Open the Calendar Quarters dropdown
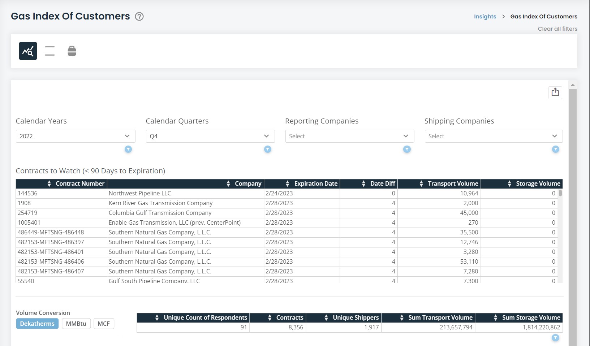 click(210, 136)
